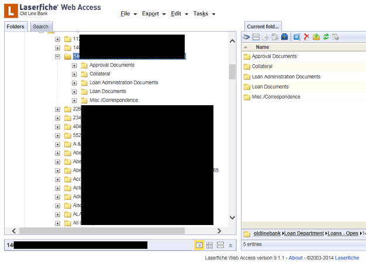Go to Loan Department in breadcrumb
Viewport: 366px width, 263px height.
pyautogui.click(x=304, y=233)
